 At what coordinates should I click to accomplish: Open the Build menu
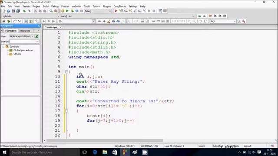[x=46, y=6]
